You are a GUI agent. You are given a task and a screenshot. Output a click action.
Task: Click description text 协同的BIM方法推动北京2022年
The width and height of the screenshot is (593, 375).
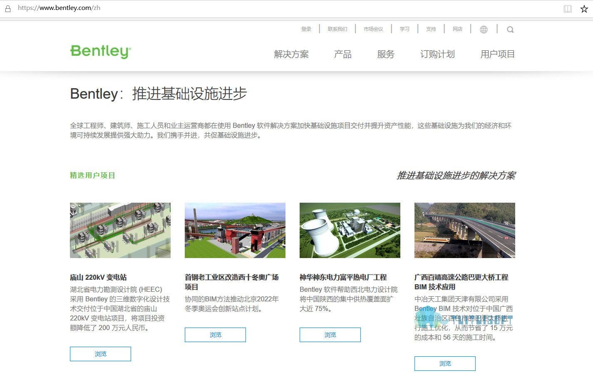click(232, 304)
